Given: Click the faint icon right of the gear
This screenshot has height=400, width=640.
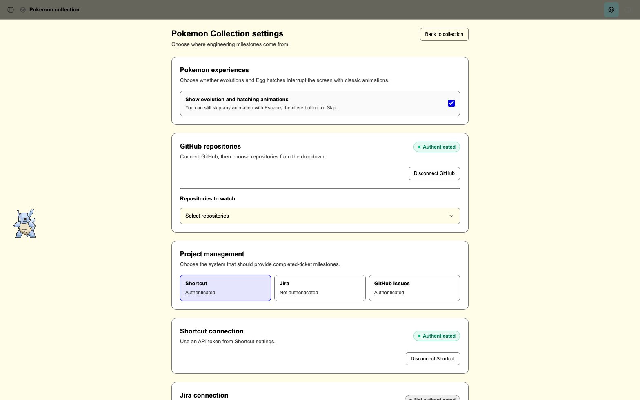Looking at the screenshot, I should coord(628,10).
